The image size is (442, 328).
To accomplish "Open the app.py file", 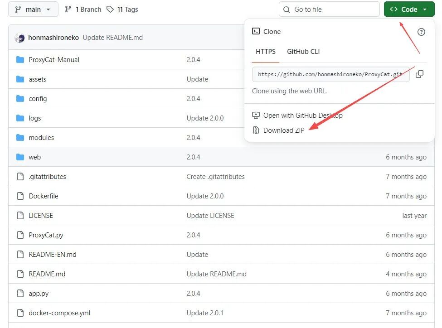I will [39, 293].
